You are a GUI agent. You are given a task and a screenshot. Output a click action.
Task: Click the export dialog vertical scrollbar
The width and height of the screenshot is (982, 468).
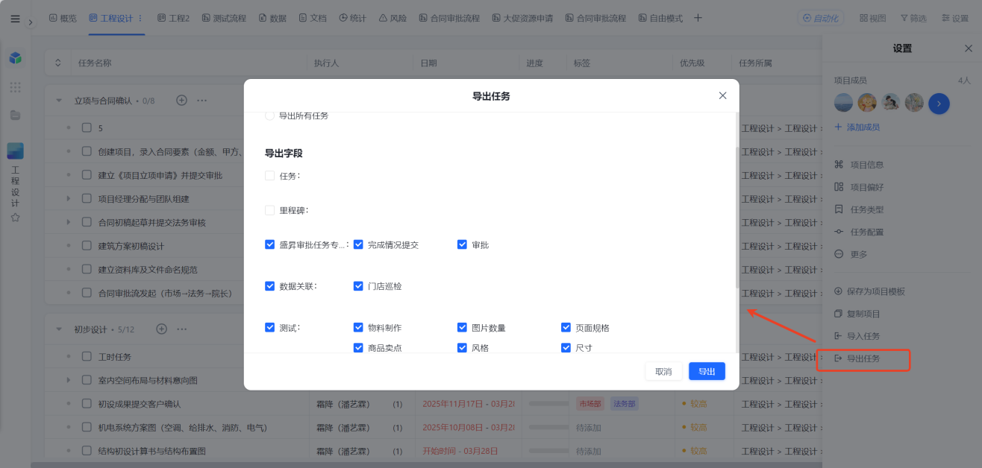(x=737, y=216)
